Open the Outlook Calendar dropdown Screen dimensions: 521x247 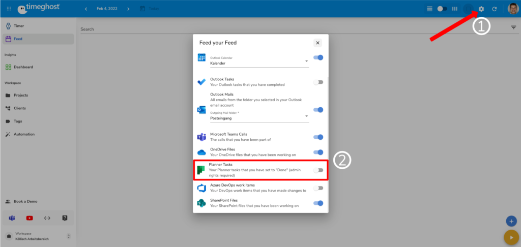click(259, 63)
